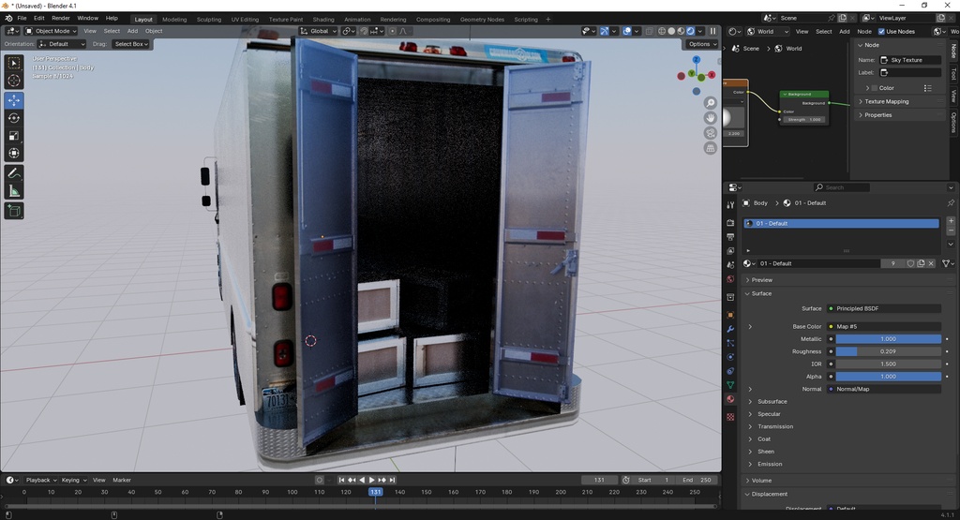Activate the Rotate tool

[x=14, y=118]
